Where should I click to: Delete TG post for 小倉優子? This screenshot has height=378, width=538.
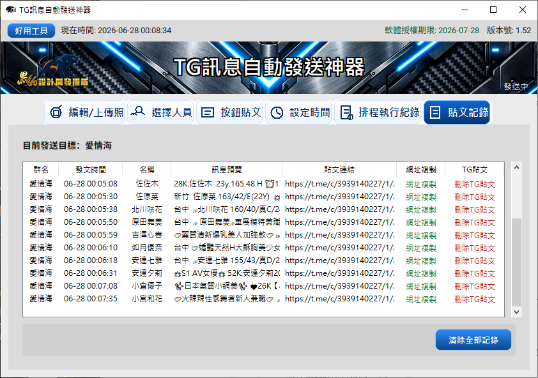point(475,287)
